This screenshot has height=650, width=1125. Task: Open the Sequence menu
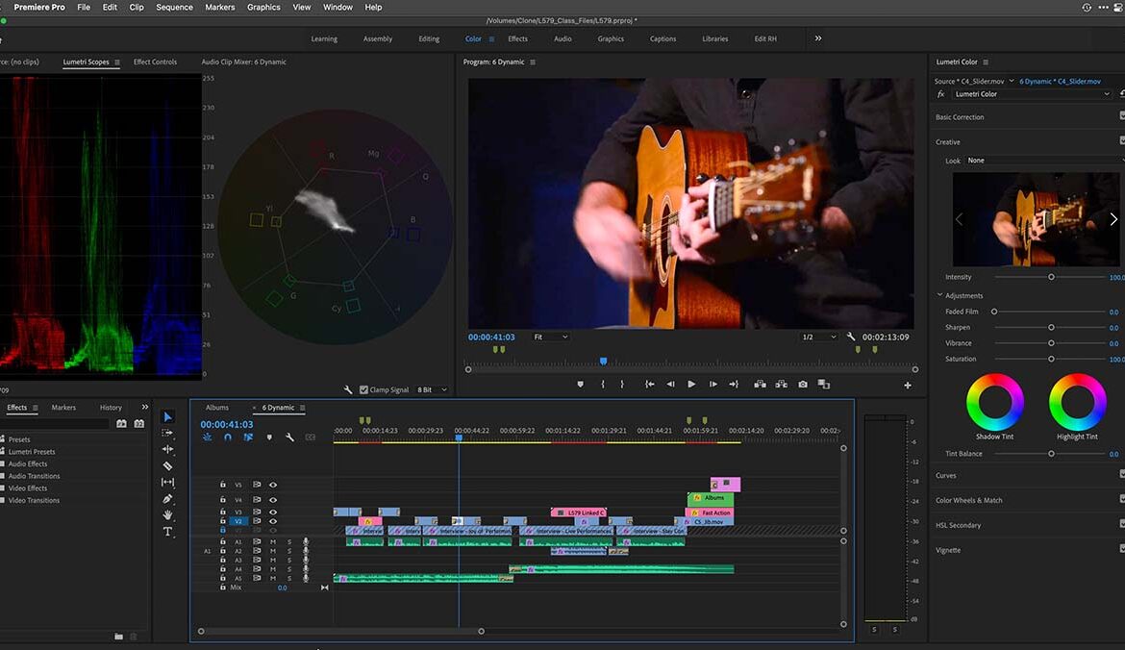174,7
